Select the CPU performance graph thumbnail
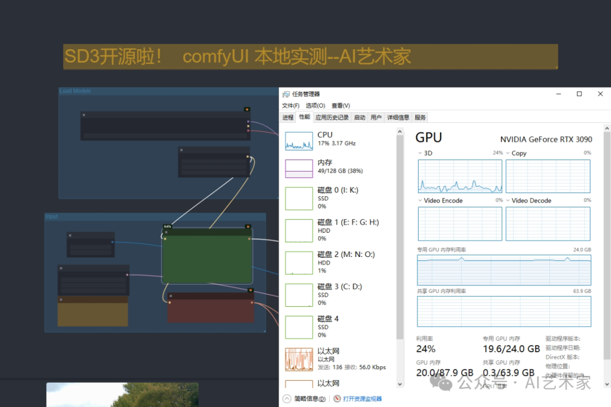The width and height of the screenshot is (611, 407). (299, 141)
